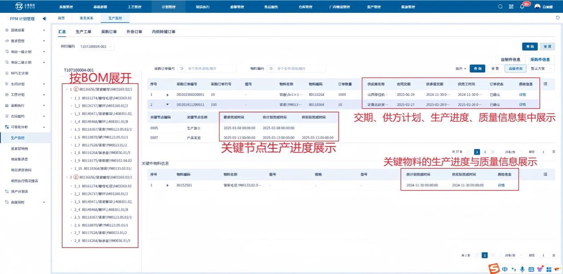The image size is (563, 274).
Task: Collapse the PPM 计划管理 sidebar arrow
Action: 44,19
